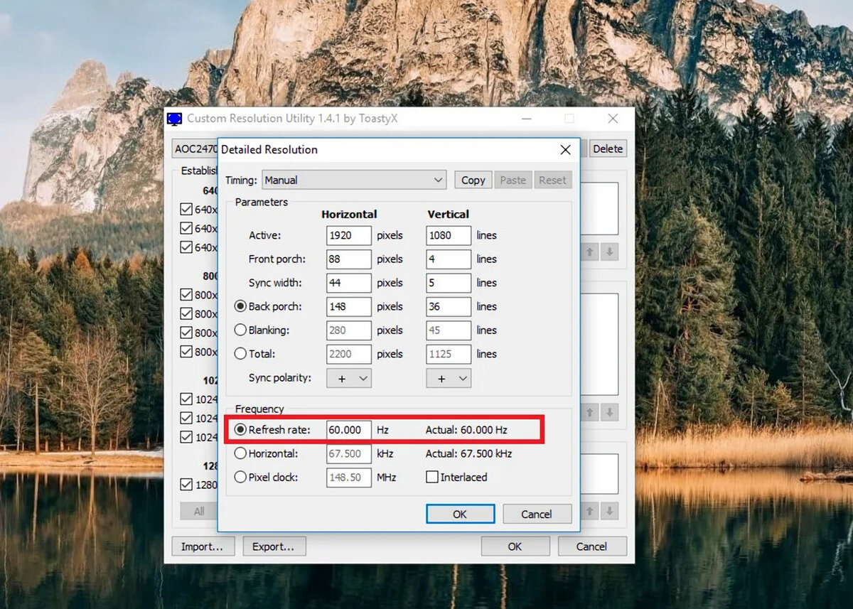Select the Refresh rate radio button

click(x=240, y=430)
